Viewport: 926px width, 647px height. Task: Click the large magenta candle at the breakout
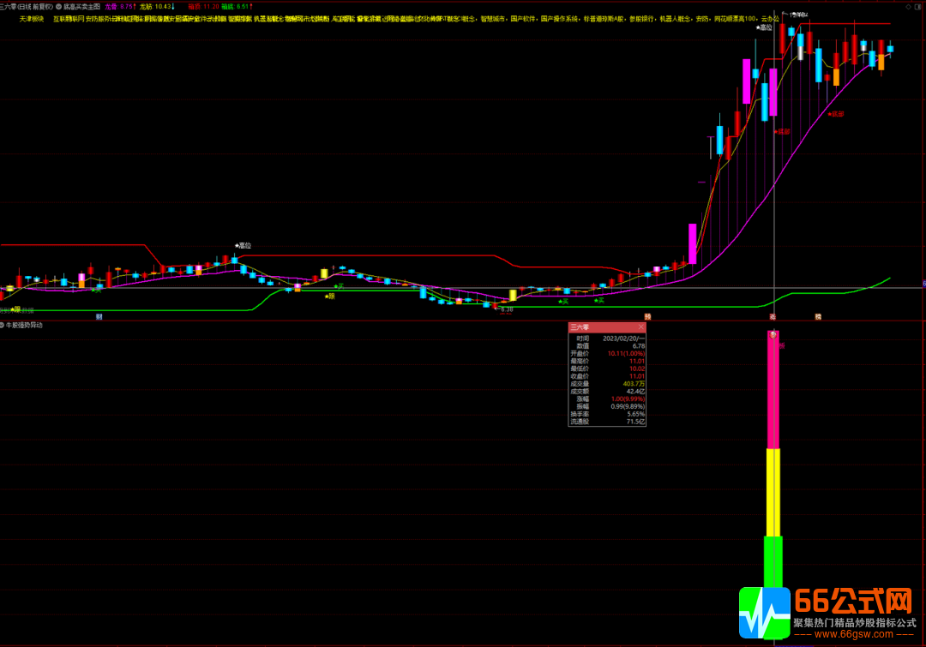692,243
